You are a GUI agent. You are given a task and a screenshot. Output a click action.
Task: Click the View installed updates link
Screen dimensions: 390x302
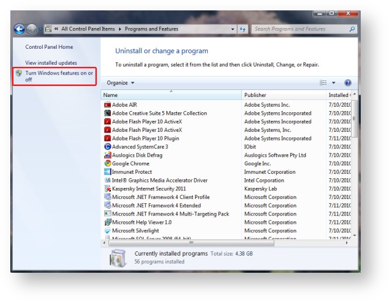pos(51,62)
